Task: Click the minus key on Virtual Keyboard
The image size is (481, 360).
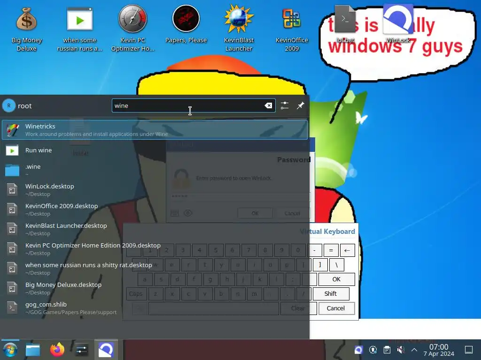Action: [315, 250]
